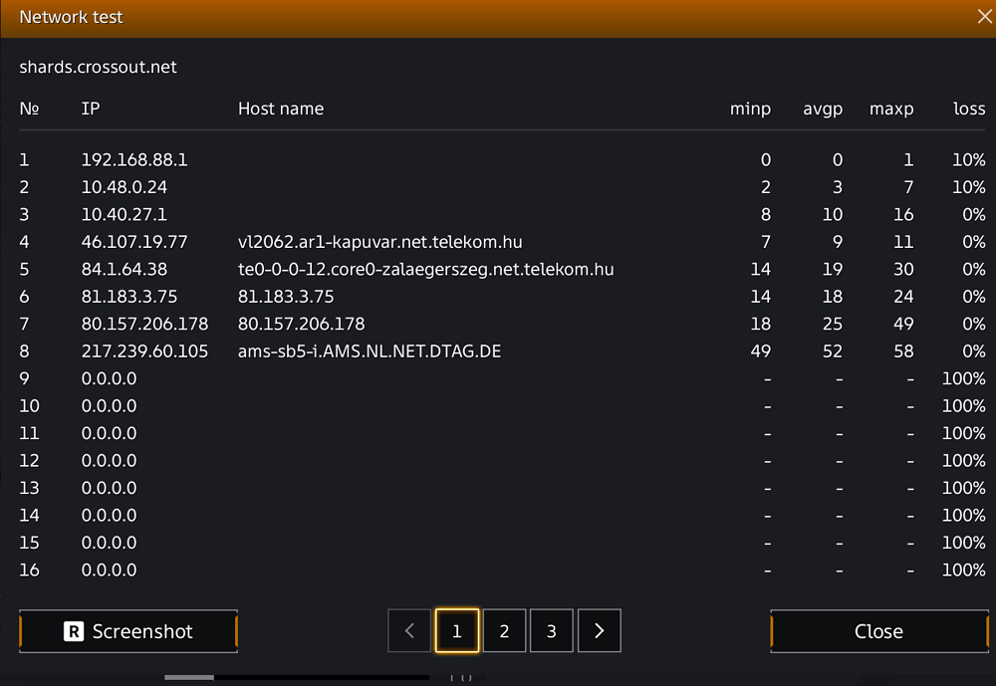
Task: Click maxp value 30 in row 5
Action: tap(903, 269)
